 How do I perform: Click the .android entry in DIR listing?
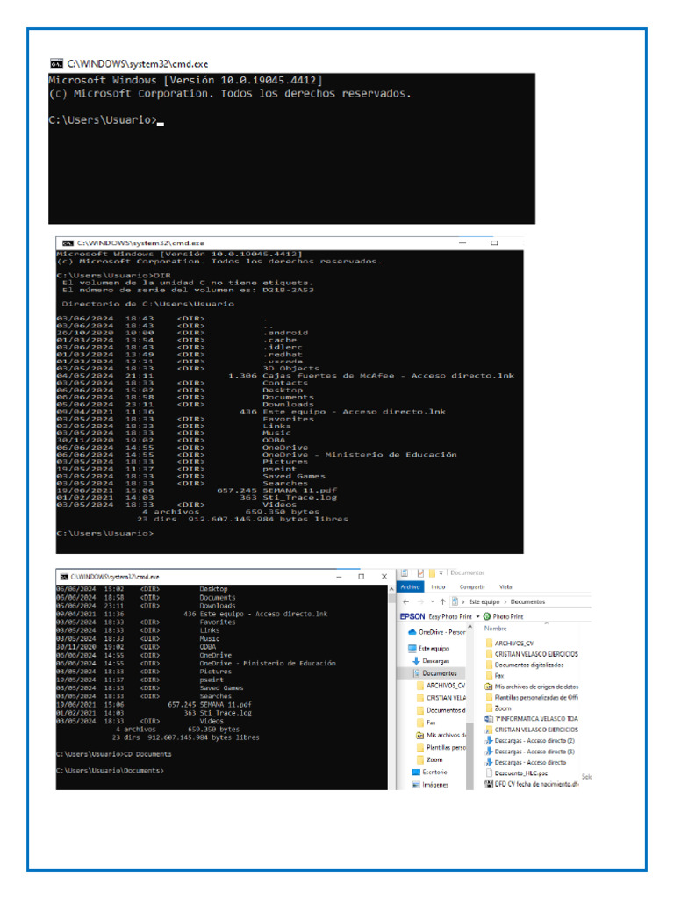coord(285,333)
